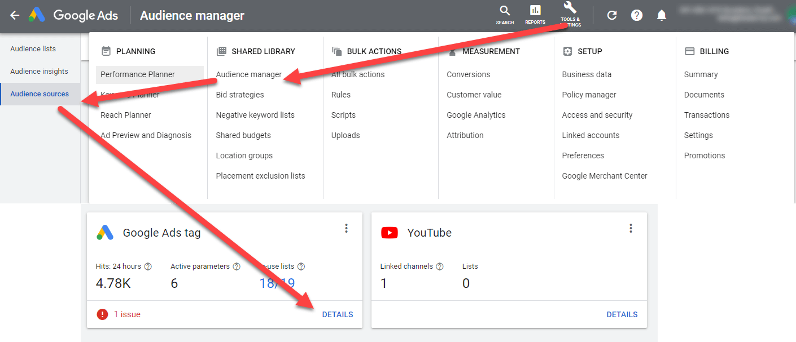Open Ad Preview and Diagnosis
The height and width of the screenshot is (342, 796).
146,135
